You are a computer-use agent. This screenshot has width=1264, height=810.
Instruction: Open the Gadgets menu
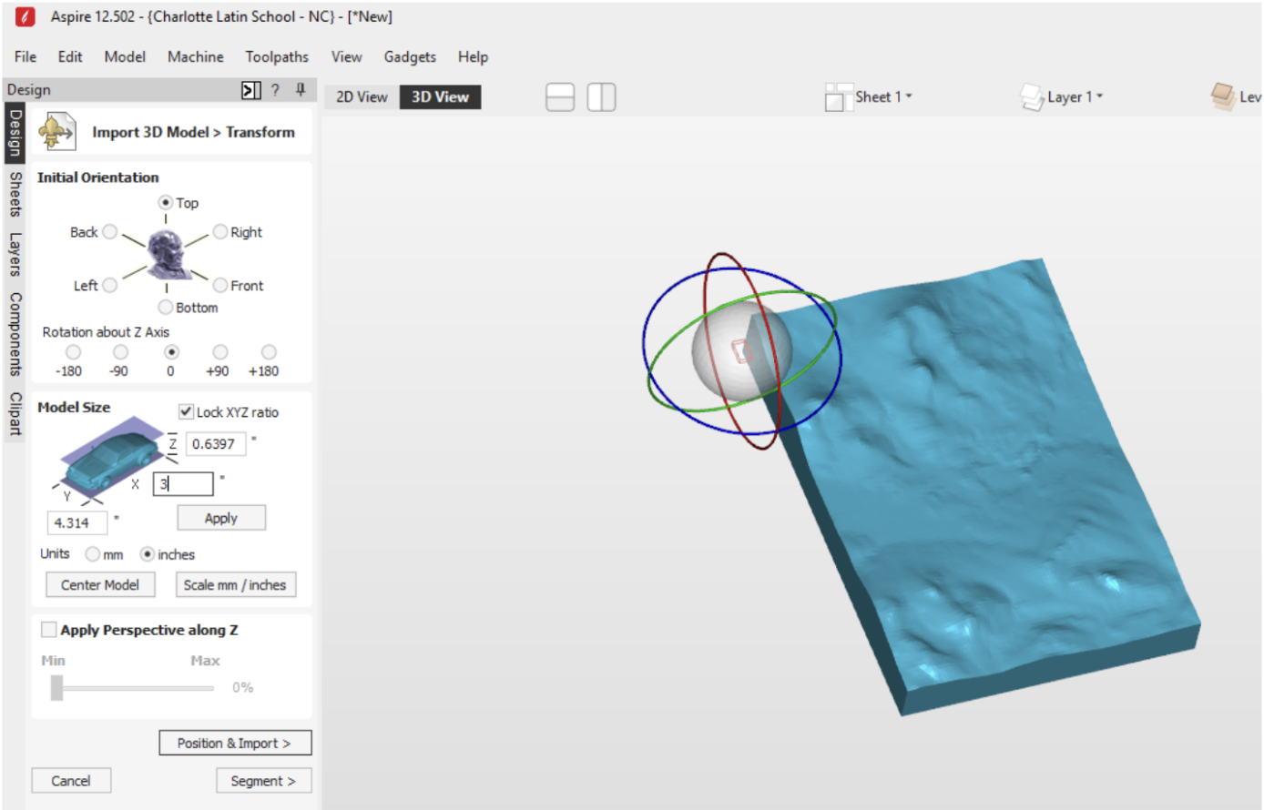point(410,56)
